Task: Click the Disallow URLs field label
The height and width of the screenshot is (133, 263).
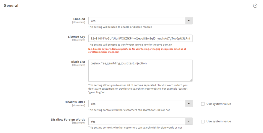Action: (x=75, y=102)
